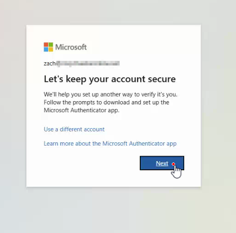Select the 'zach' account name text
236x233 pixels.
49,63
